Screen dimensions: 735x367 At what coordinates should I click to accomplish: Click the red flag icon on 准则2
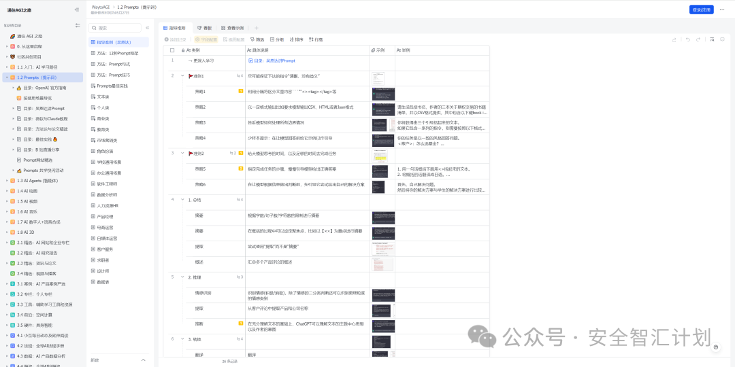(191, 153)
